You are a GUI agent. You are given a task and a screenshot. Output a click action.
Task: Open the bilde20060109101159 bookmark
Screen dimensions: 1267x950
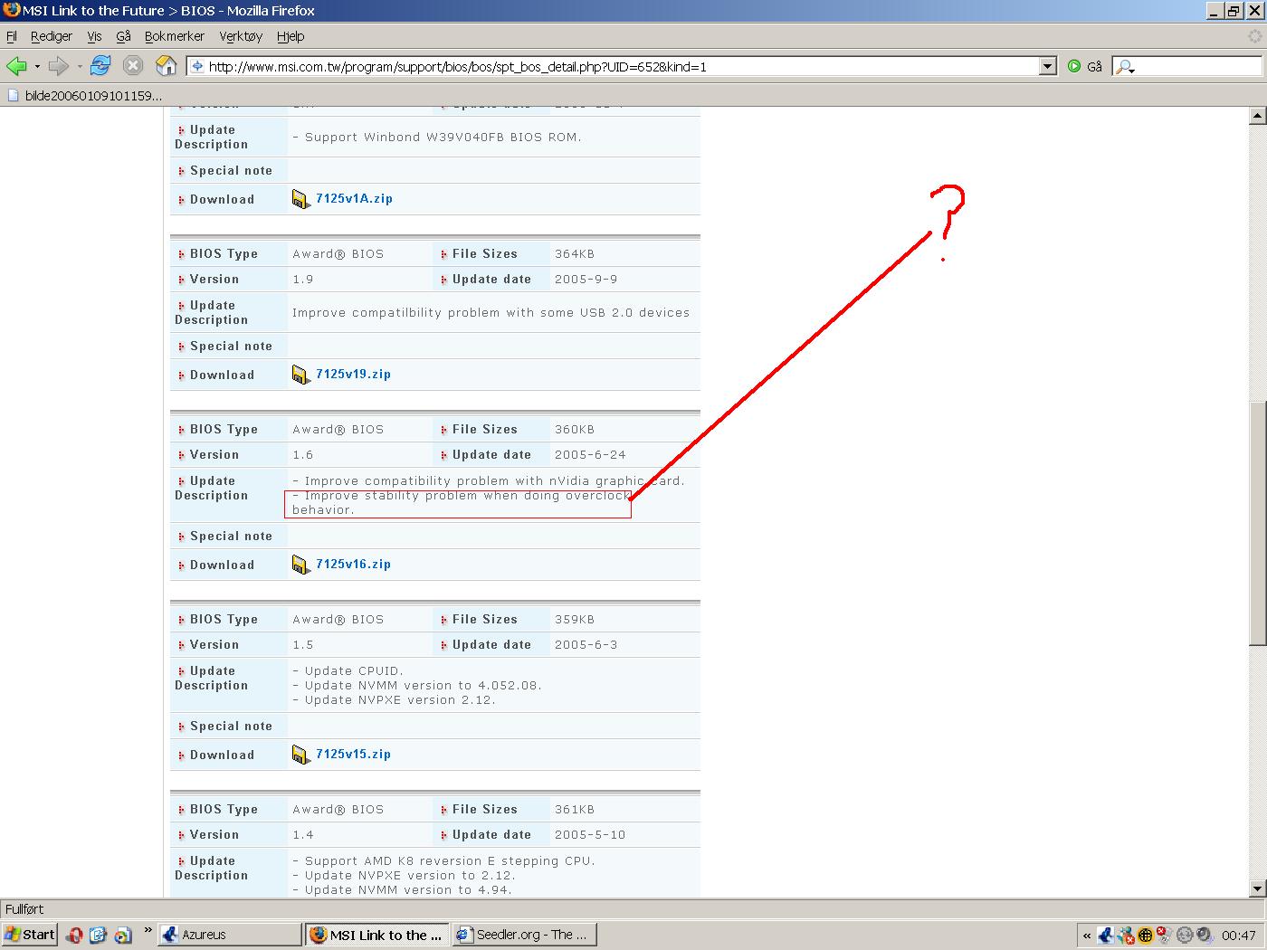pos(85,95)
